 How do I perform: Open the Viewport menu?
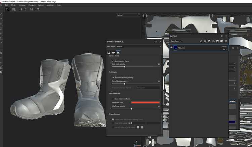tap(32, 5)
